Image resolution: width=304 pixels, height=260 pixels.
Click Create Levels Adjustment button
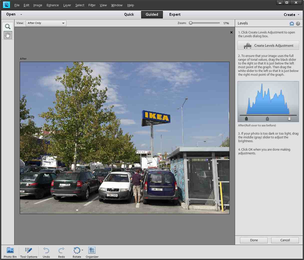point(268,45)
